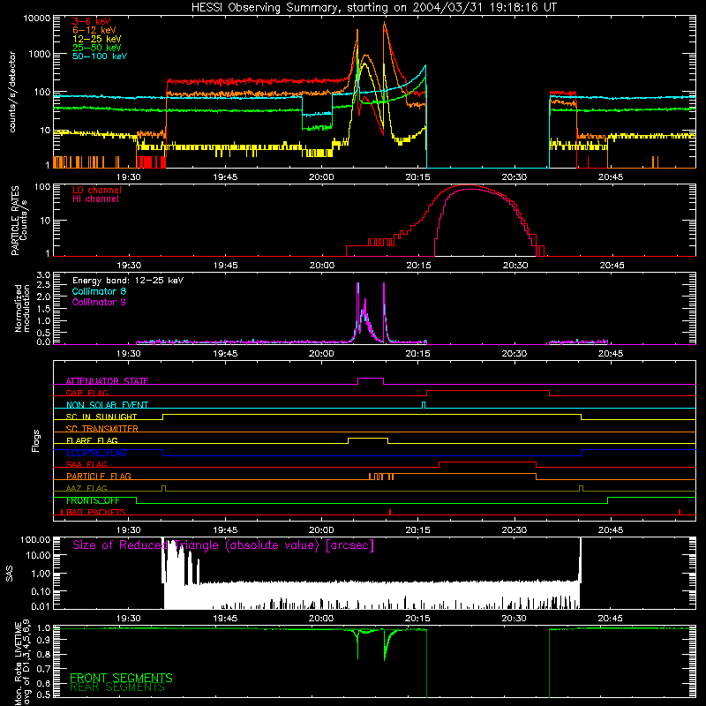Click the raised attenuator state step in flags
Viewport: 706px width, 706px height.
tap(371, 379)
